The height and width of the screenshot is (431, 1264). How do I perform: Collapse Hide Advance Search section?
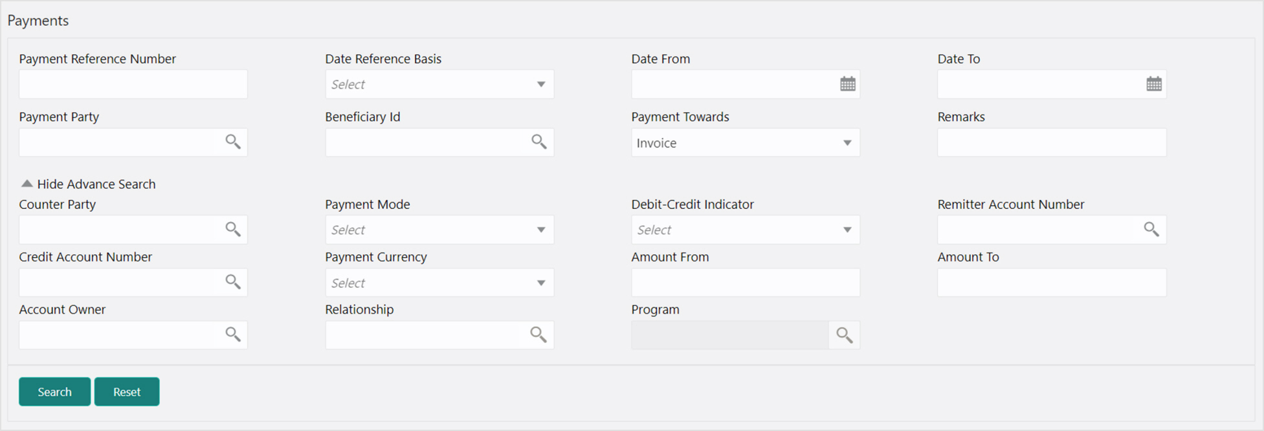tap(89, 184)
